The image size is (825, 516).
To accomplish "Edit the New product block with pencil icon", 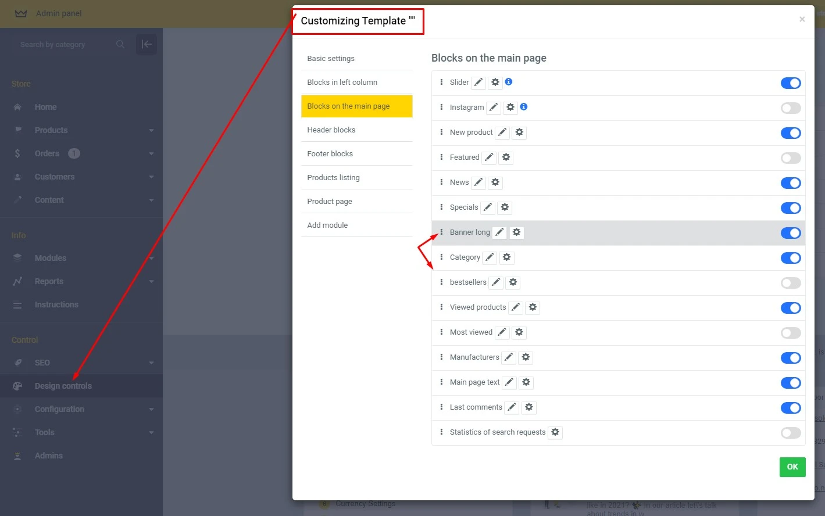I will tap(502, 132).
